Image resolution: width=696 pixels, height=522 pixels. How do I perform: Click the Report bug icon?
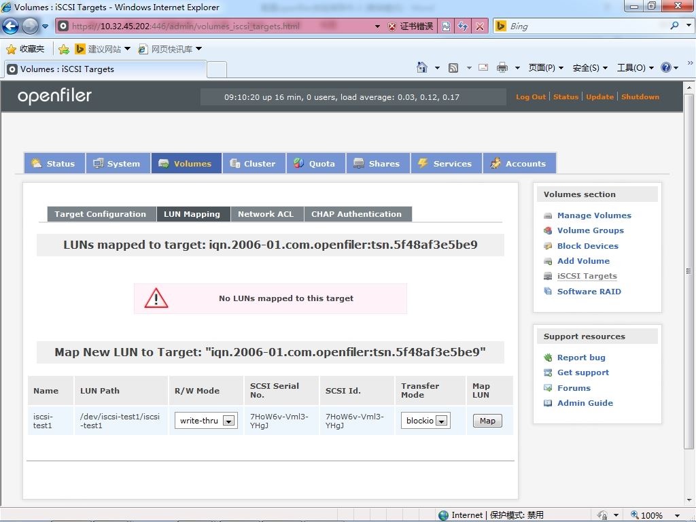click(549, 358)
